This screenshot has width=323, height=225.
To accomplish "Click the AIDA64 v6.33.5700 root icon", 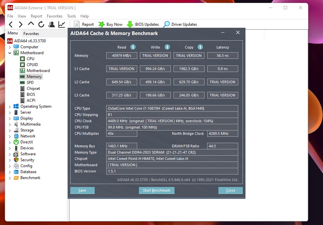I will [x=10, y=41].
